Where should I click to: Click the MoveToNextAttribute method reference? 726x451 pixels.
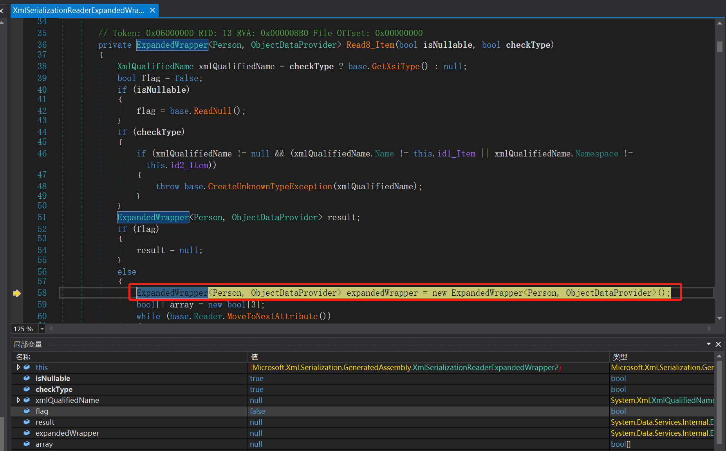272,316
